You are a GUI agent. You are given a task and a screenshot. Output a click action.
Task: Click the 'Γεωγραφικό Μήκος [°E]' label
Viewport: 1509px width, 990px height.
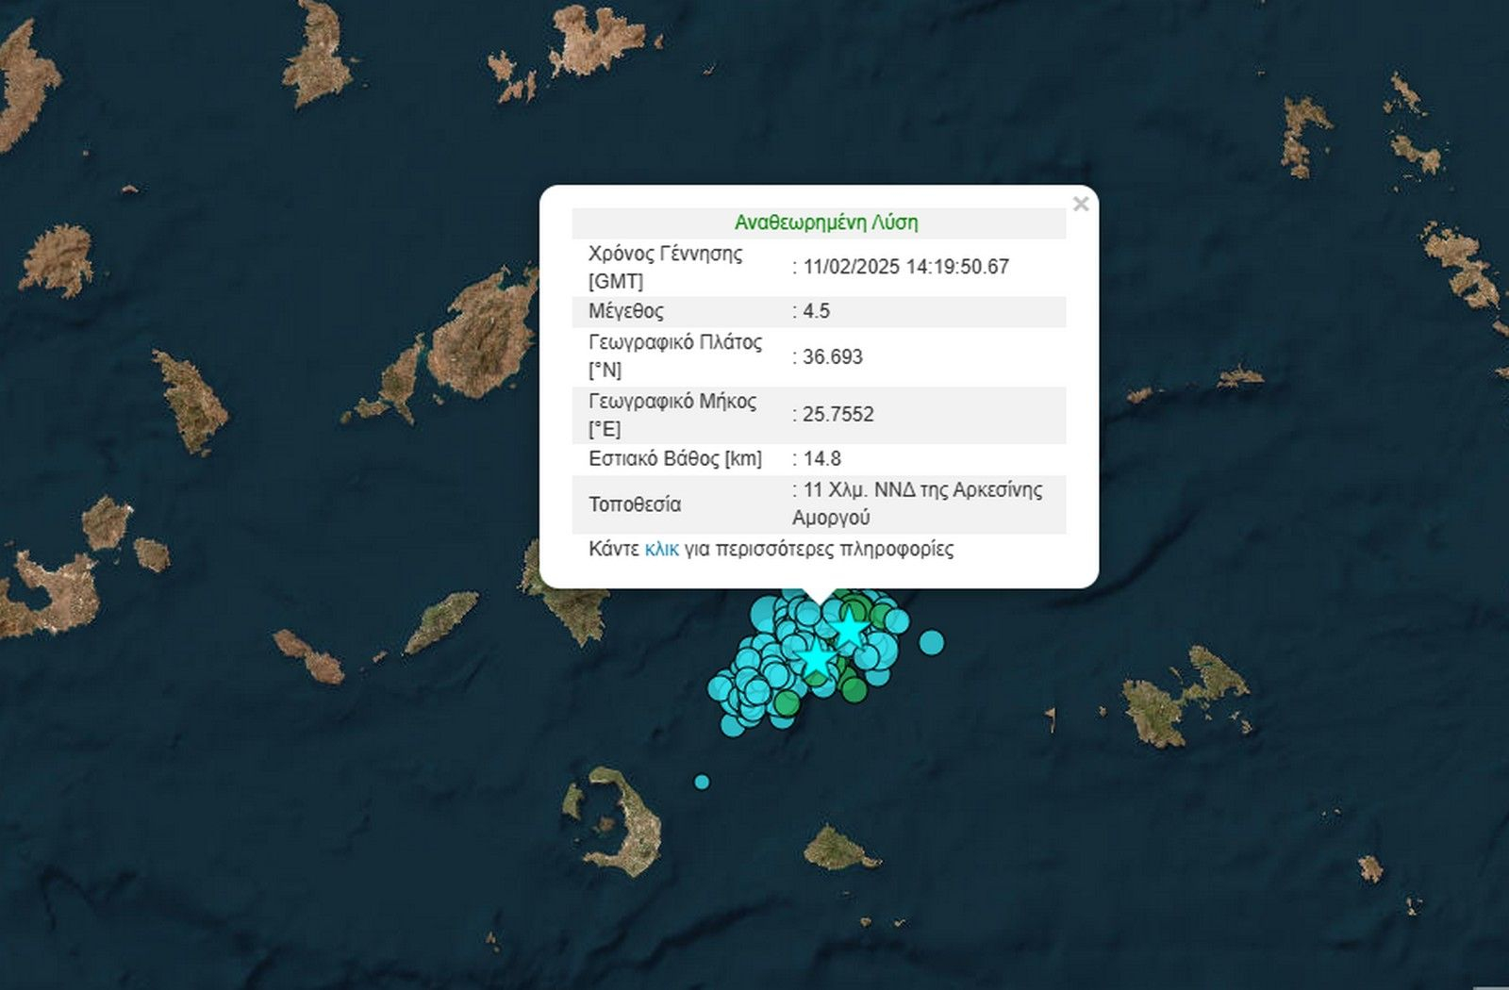click(672, 415)
